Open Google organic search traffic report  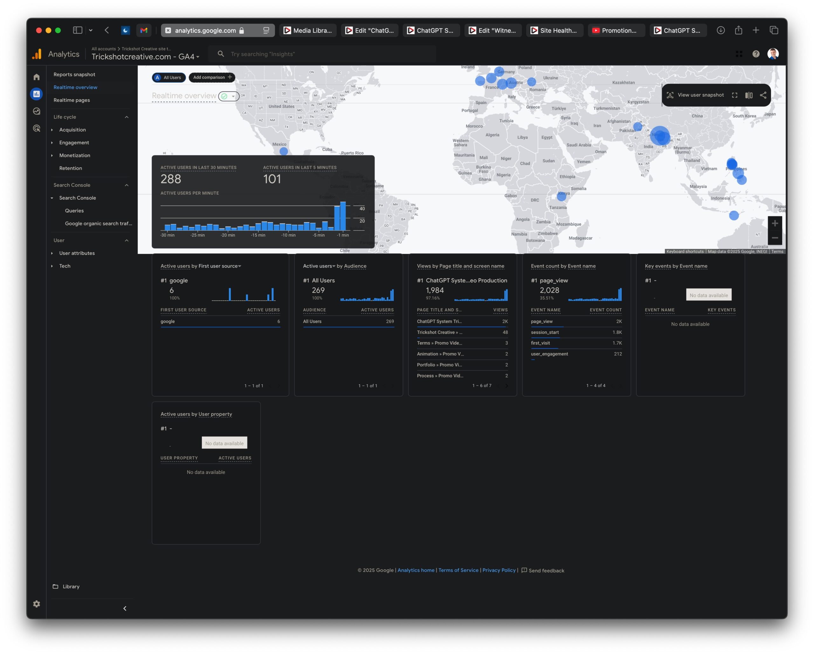[99, 223]
